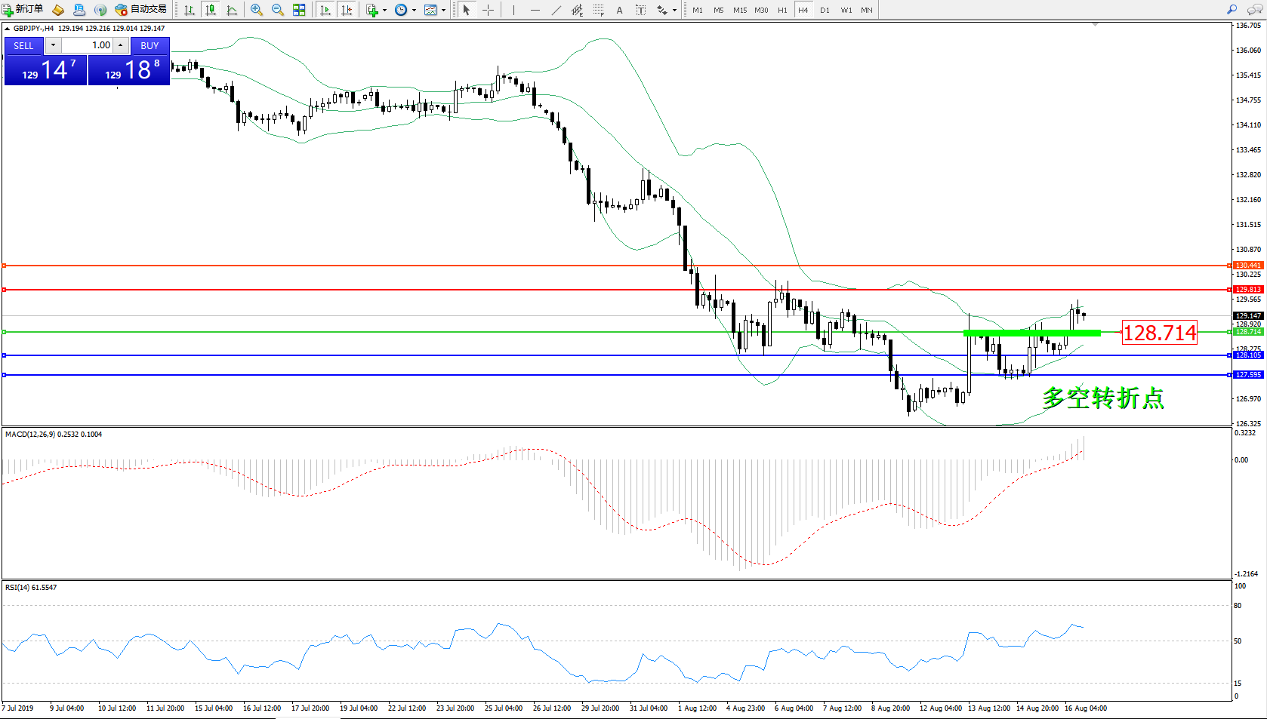Image resolution: width=1267 pixels, height=719 pixels.
Task: Select the text label A tool
Action: coord(619,10)
